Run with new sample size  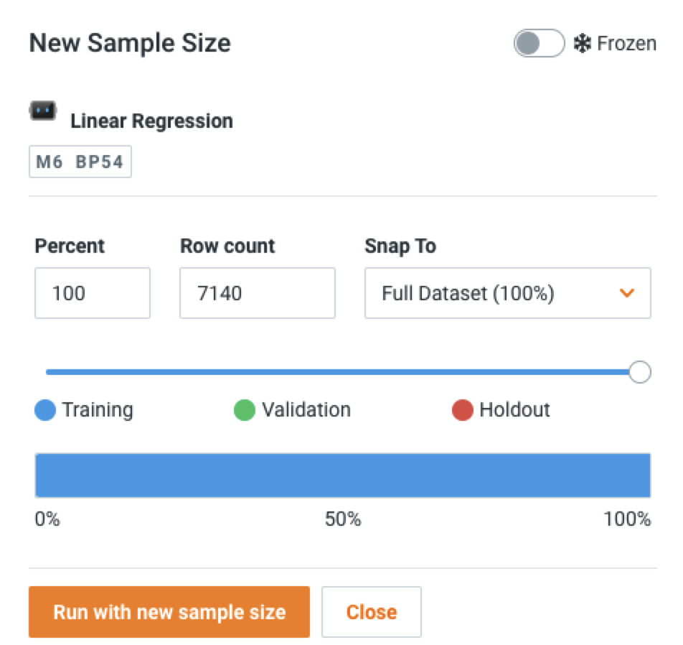[169, 612]
